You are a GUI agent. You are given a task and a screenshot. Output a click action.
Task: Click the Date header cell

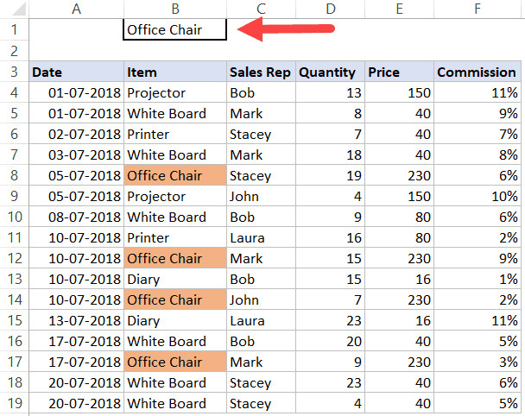[x=76, y=72]
